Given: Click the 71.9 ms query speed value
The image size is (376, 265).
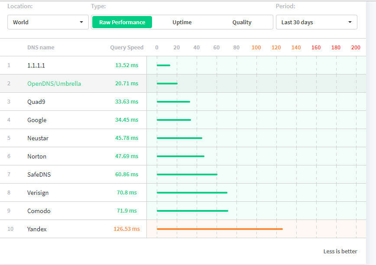Looking at the screenshot, I should click(x=126, y=211).
